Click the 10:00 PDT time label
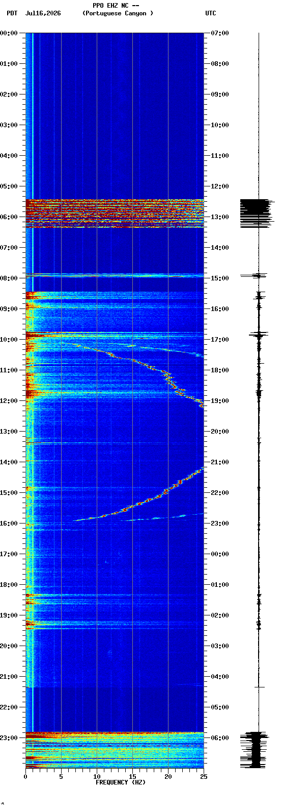This screenshot has width=281, height=809. point(9,340)
